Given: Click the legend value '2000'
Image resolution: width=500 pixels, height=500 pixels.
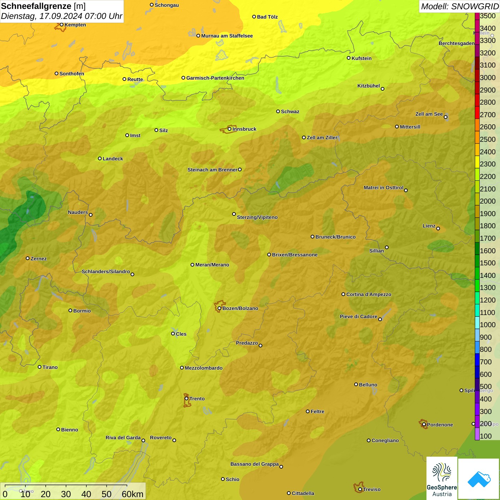Looking at the screenshot, I should 487,201.
